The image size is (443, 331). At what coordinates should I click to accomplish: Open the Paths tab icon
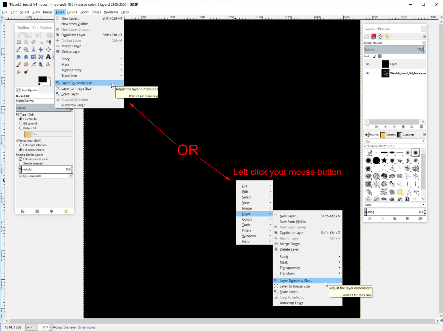click(x=380, y=37)
